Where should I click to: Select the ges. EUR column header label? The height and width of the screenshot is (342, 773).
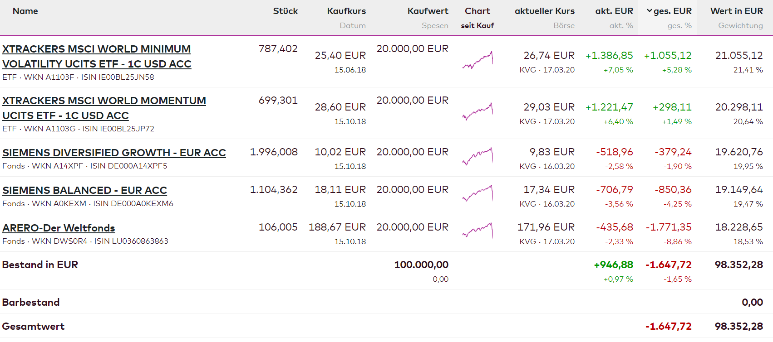pos(673,11)
